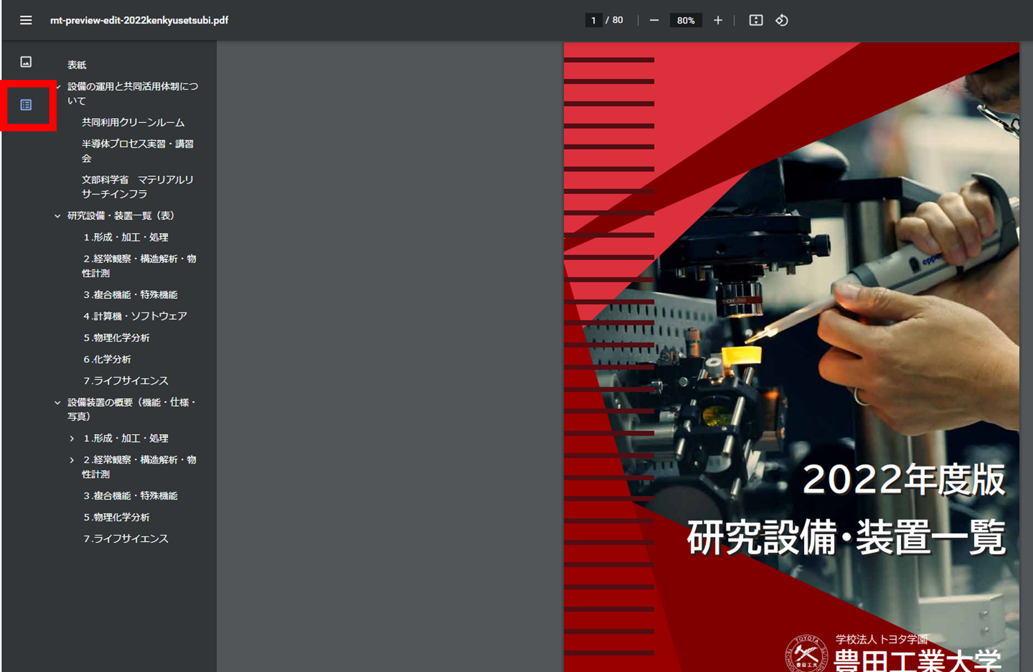Click the 2022年度版 text on cover page

[903, 479]
